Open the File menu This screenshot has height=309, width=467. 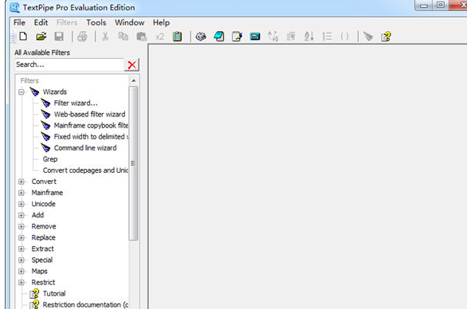[x=19, y=22]
